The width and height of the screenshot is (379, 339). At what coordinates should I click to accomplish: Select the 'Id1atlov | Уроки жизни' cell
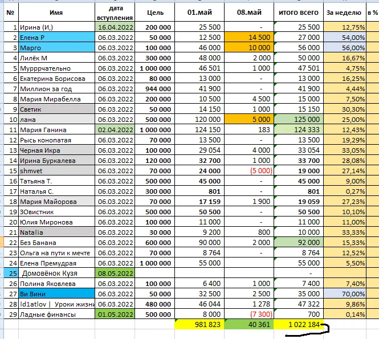pyautogui.click(x=56, y=304)
